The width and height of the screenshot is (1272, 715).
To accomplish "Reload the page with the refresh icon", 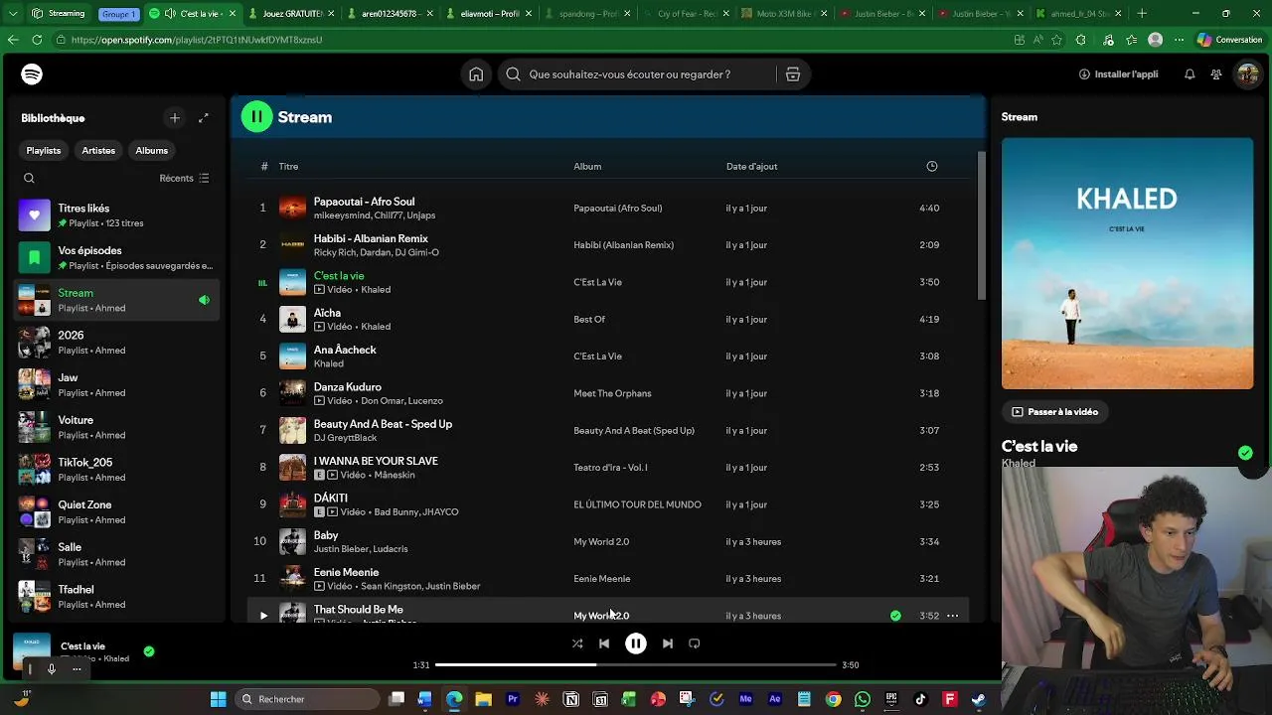I will point(37,40).
